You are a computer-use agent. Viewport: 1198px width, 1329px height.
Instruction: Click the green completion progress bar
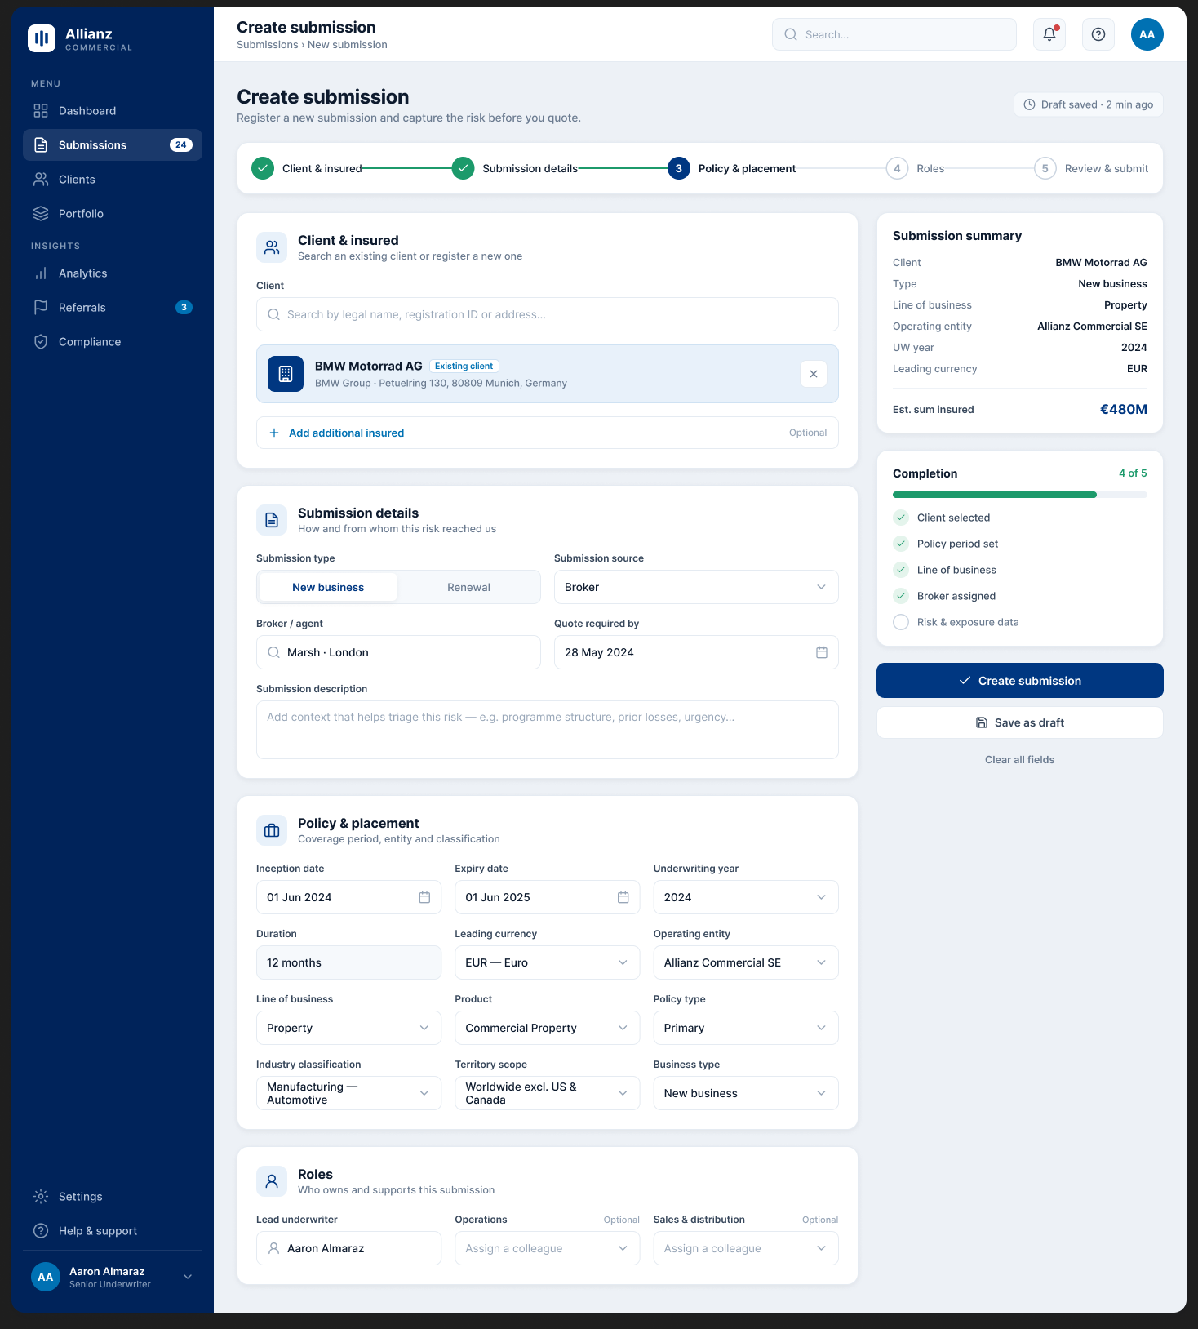[x=995, y=495]
